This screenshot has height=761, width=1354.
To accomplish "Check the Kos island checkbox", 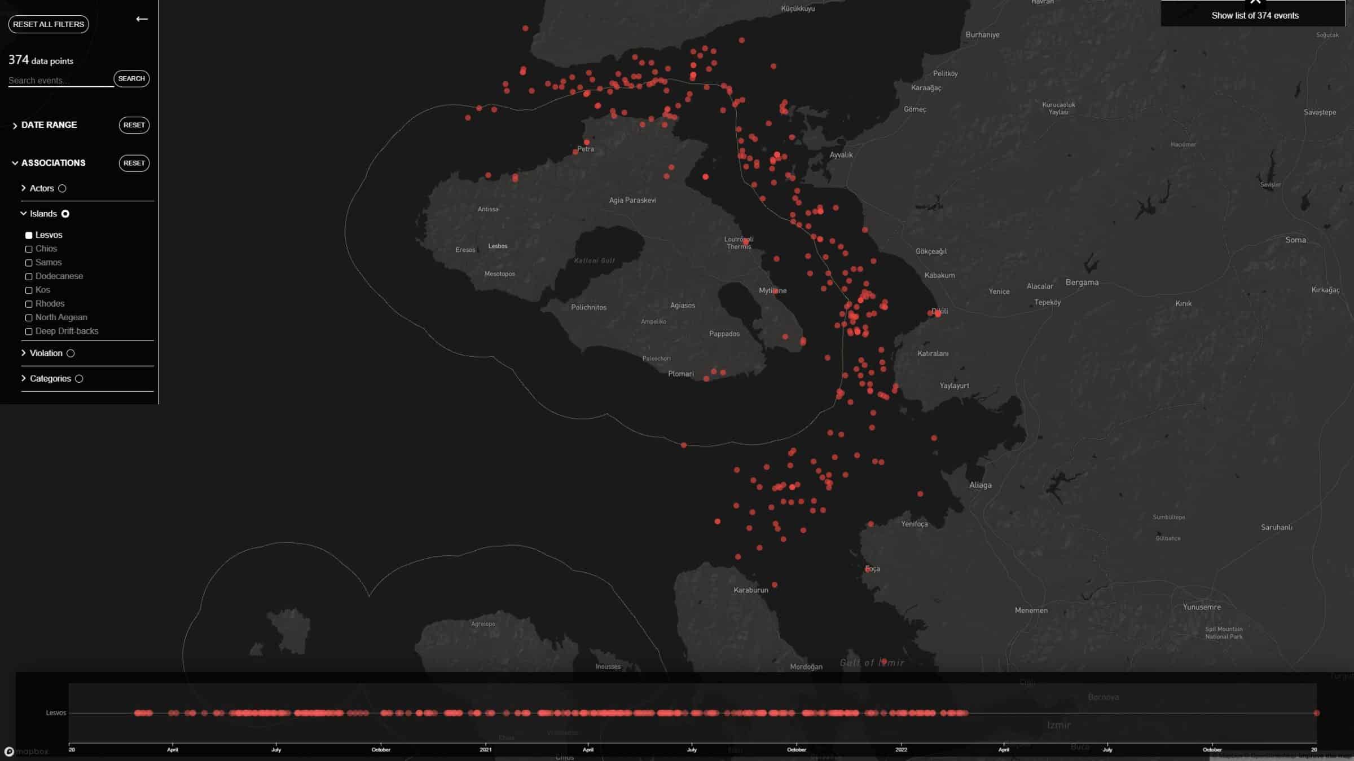I will click(29, 290).
